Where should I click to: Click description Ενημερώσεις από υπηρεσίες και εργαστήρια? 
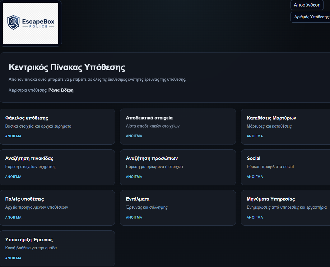pos(287,207)
